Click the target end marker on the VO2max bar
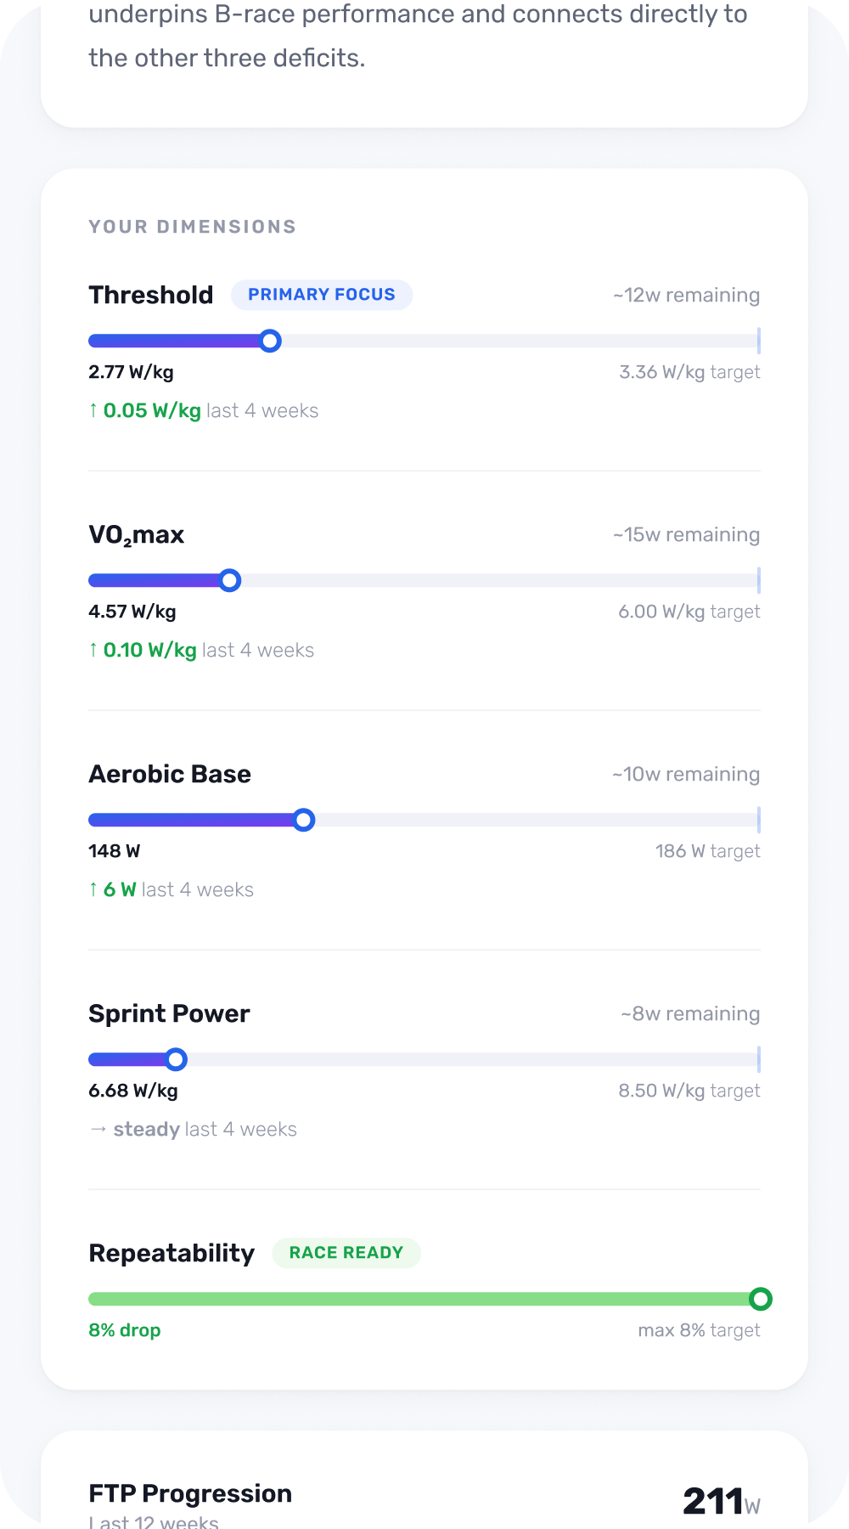849x1529 pixels. tap(758, 579)
